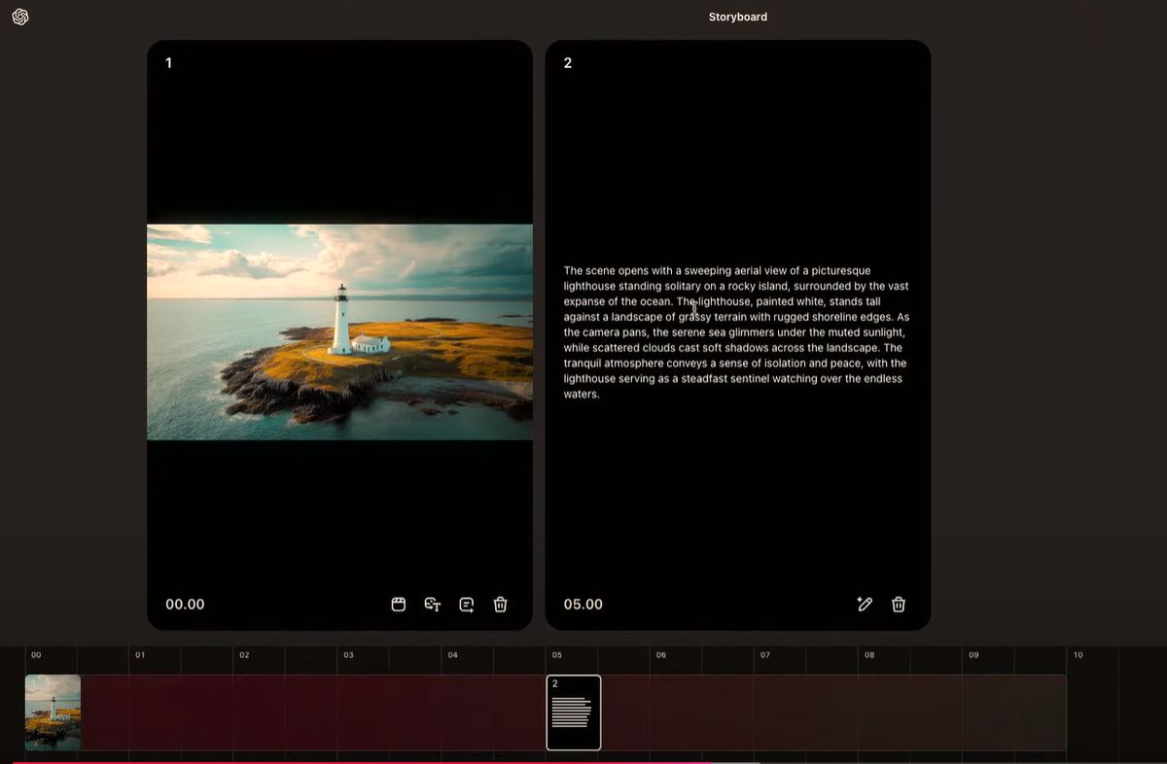Click the image-to-text caption icon on card 1

click(x=433, y=605)
